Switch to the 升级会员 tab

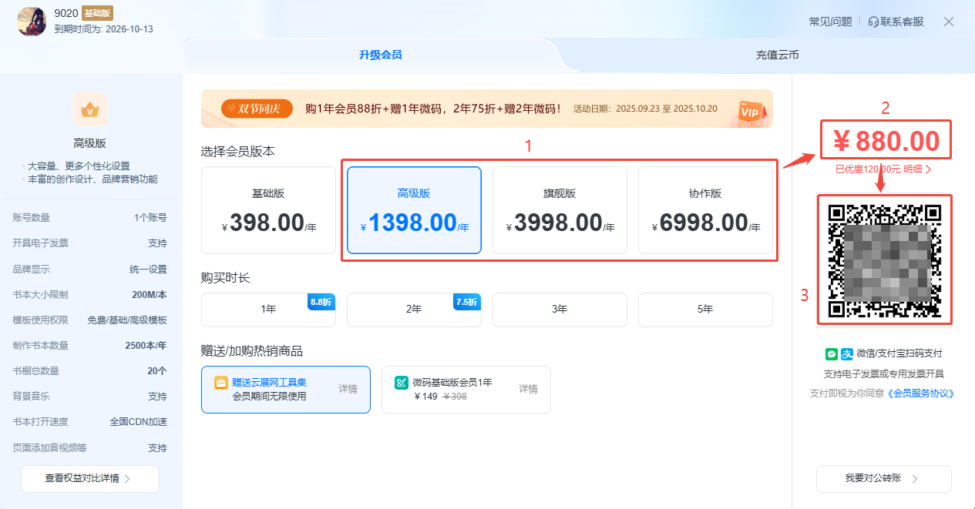point(380,55)
